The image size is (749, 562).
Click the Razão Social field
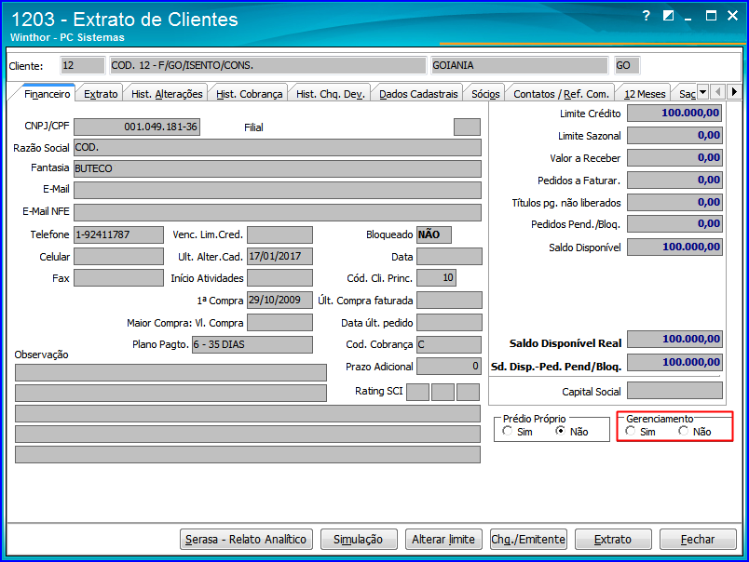(278, 147)
